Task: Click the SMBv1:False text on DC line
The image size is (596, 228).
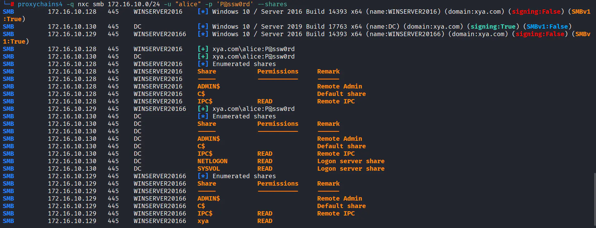Action: pos(547,26)
